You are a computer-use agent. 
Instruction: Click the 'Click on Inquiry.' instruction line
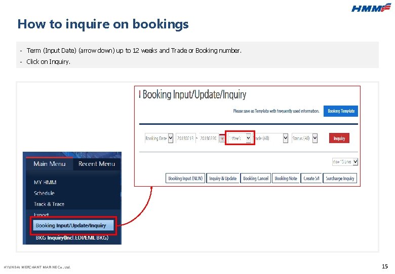tap(49, 62)
